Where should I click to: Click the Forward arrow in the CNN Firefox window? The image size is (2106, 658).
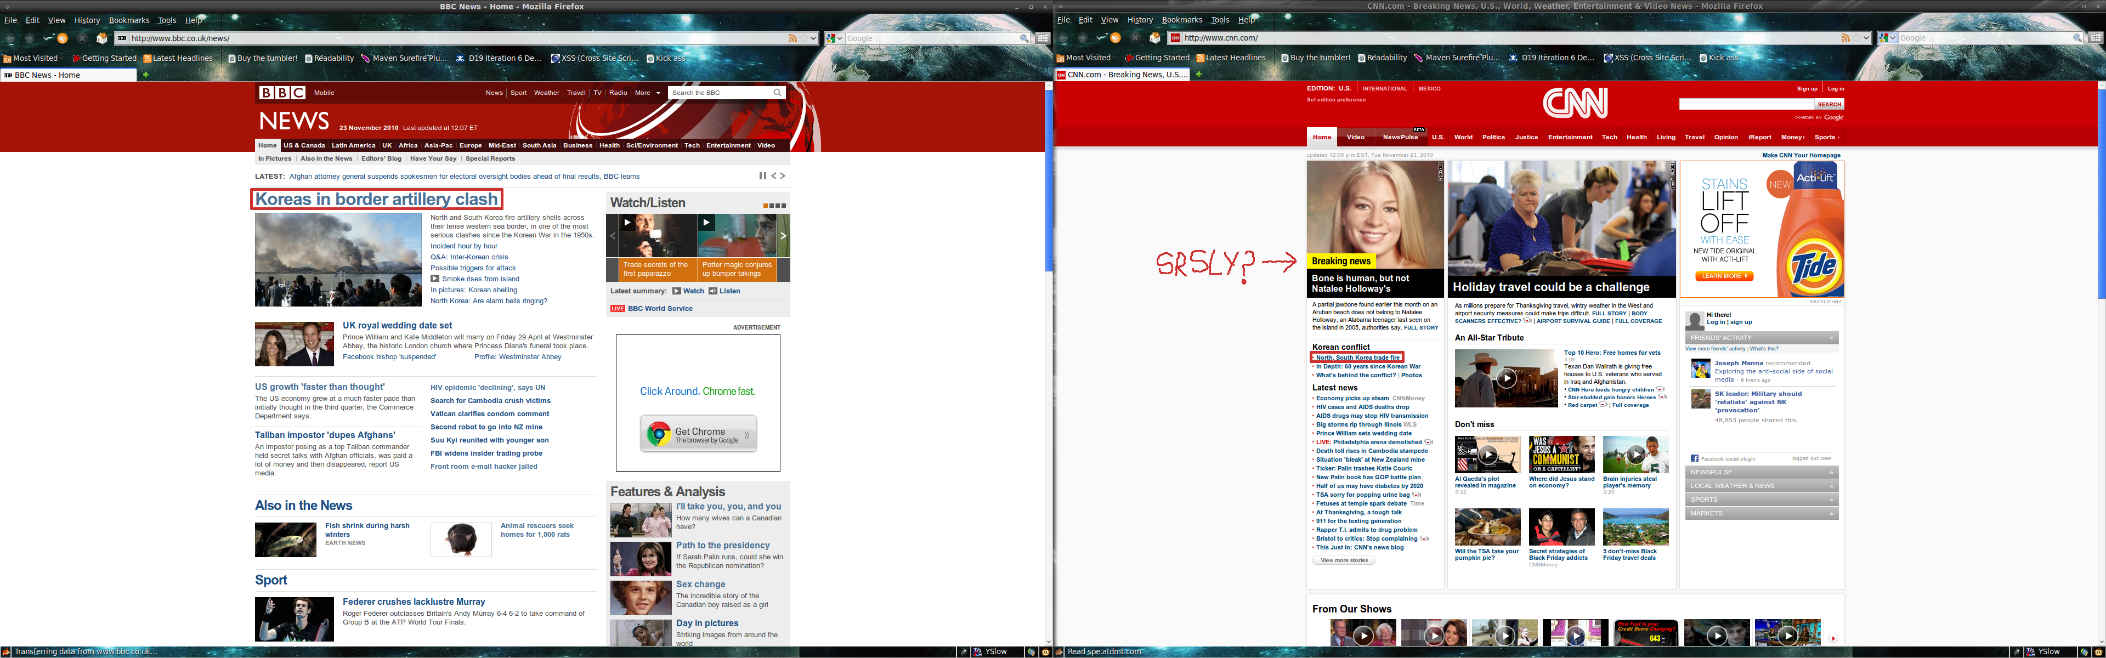point(1083,38)
